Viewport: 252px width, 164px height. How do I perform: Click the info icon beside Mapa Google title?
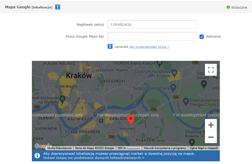[x=57, y=7]
